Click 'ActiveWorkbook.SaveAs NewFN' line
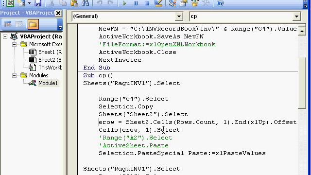 coord(151,36)
